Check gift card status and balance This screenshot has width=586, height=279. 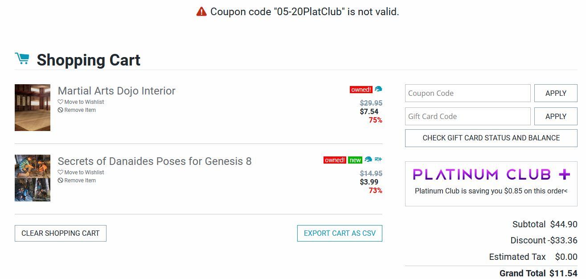[491, 138]
